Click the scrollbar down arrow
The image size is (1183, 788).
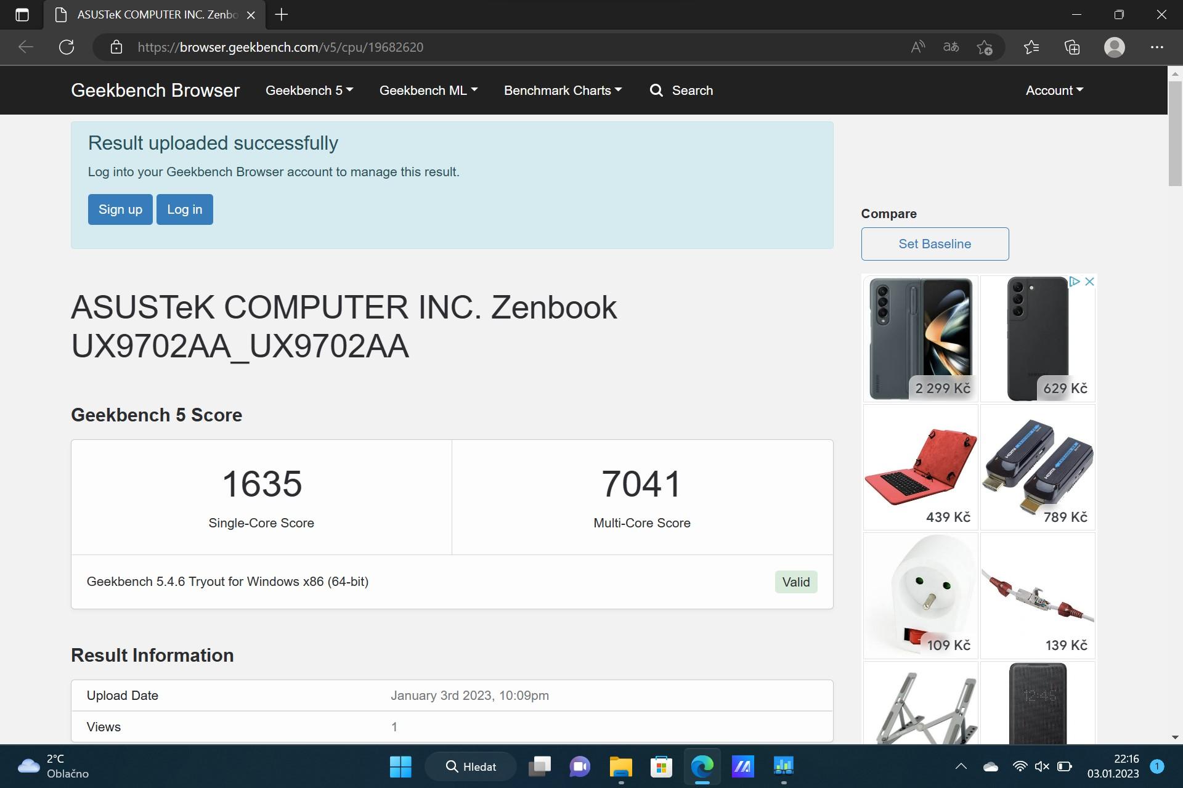(x=1175, y=737)
